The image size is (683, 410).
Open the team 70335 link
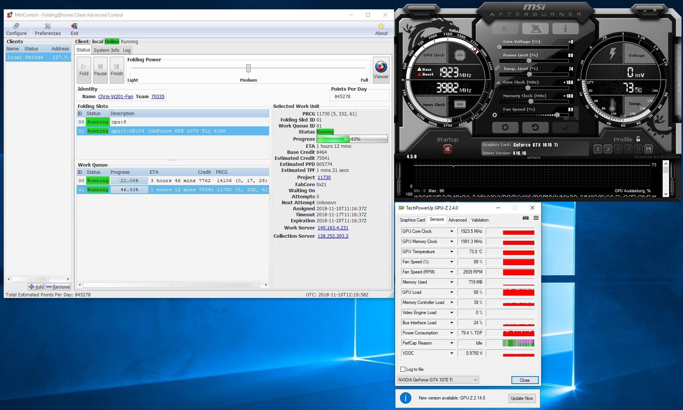click(x=158, y=97)
